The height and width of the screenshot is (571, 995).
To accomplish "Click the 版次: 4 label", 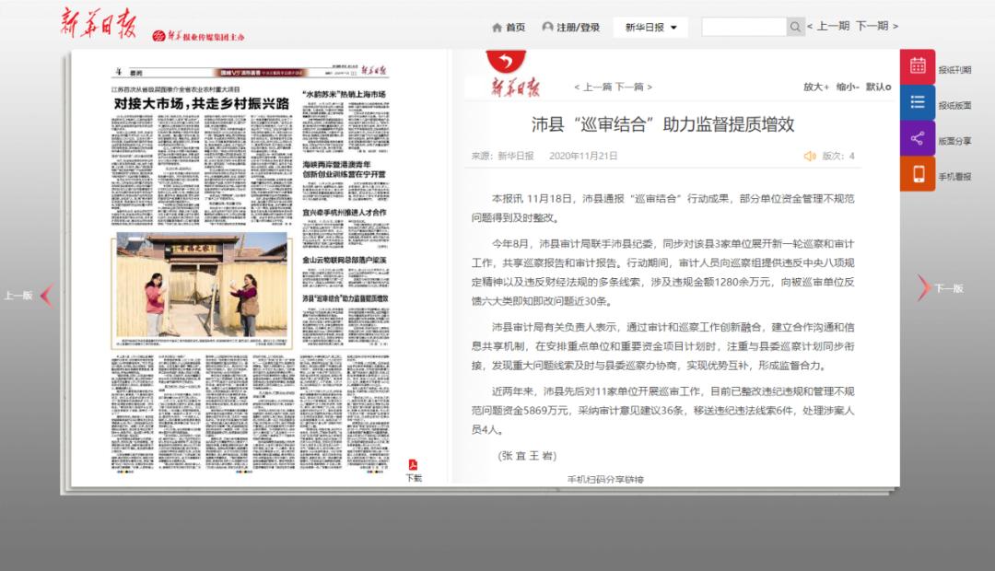I will 838,156.
